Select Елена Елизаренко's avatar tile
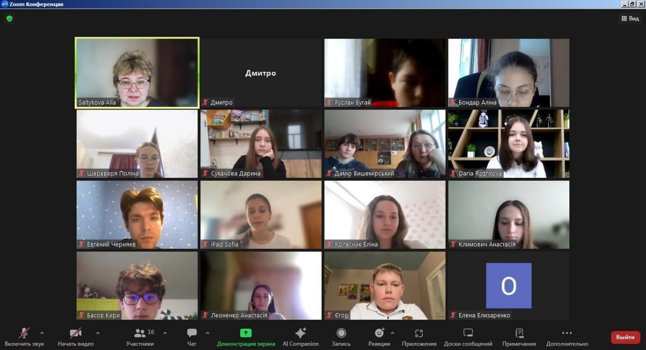 (x=508, y=285)
